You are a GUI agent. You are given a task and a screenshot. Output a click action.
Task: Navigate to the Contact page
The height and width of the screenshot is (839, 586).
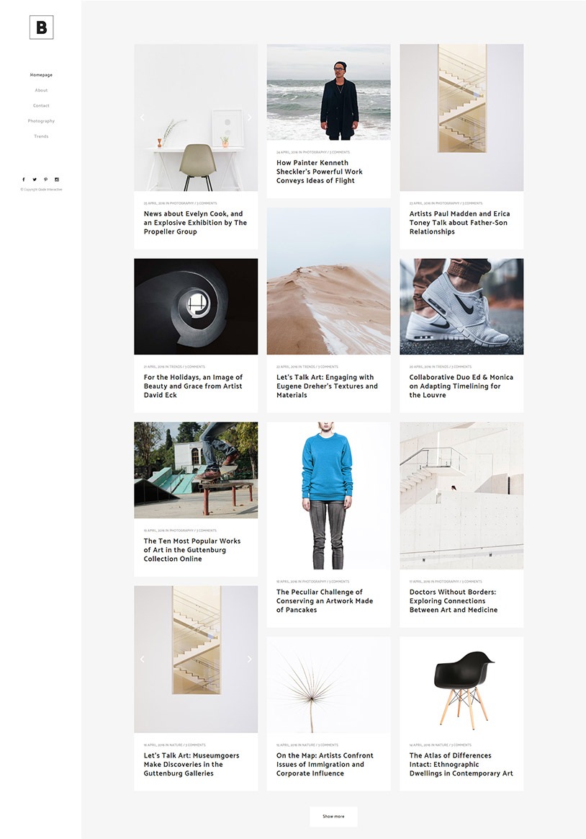click(x=41, y=106)
